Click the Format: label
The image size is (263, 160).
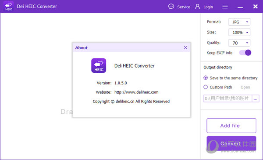(214, 22)
